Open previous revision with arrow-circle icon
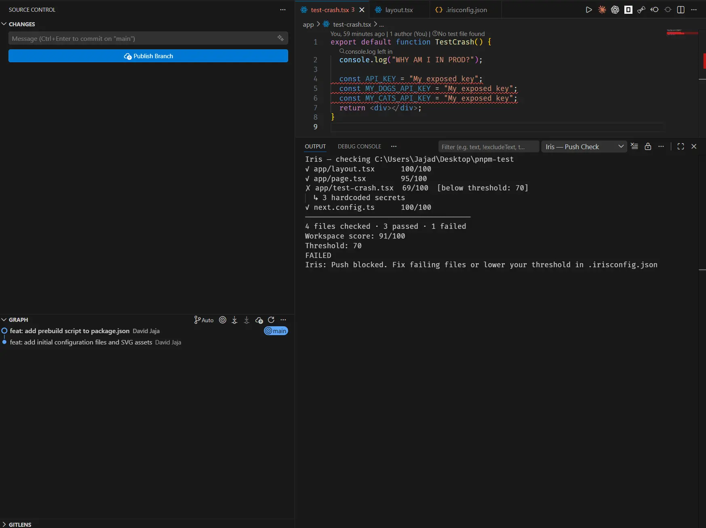Viewport: 706px width, 528px height. click(654, 10)
